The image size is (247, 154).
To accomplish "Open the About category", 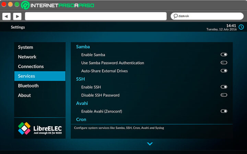I will (40, 95).
